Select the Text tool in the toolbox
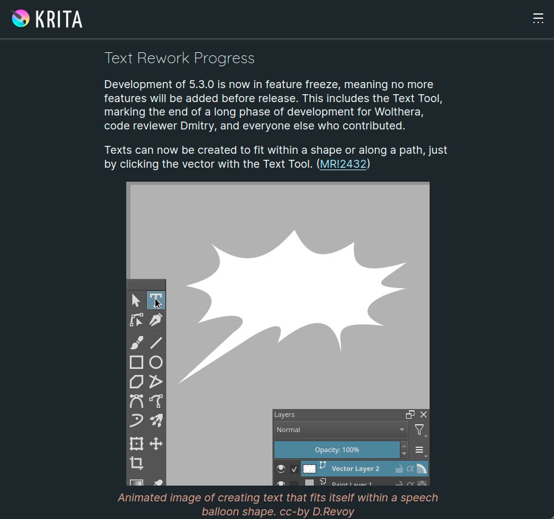554x519 pixels. click(156, 300)
